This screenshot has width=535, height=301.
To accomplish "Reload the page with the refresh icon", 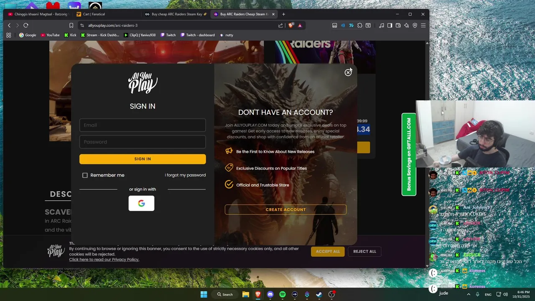I will 26,26.
